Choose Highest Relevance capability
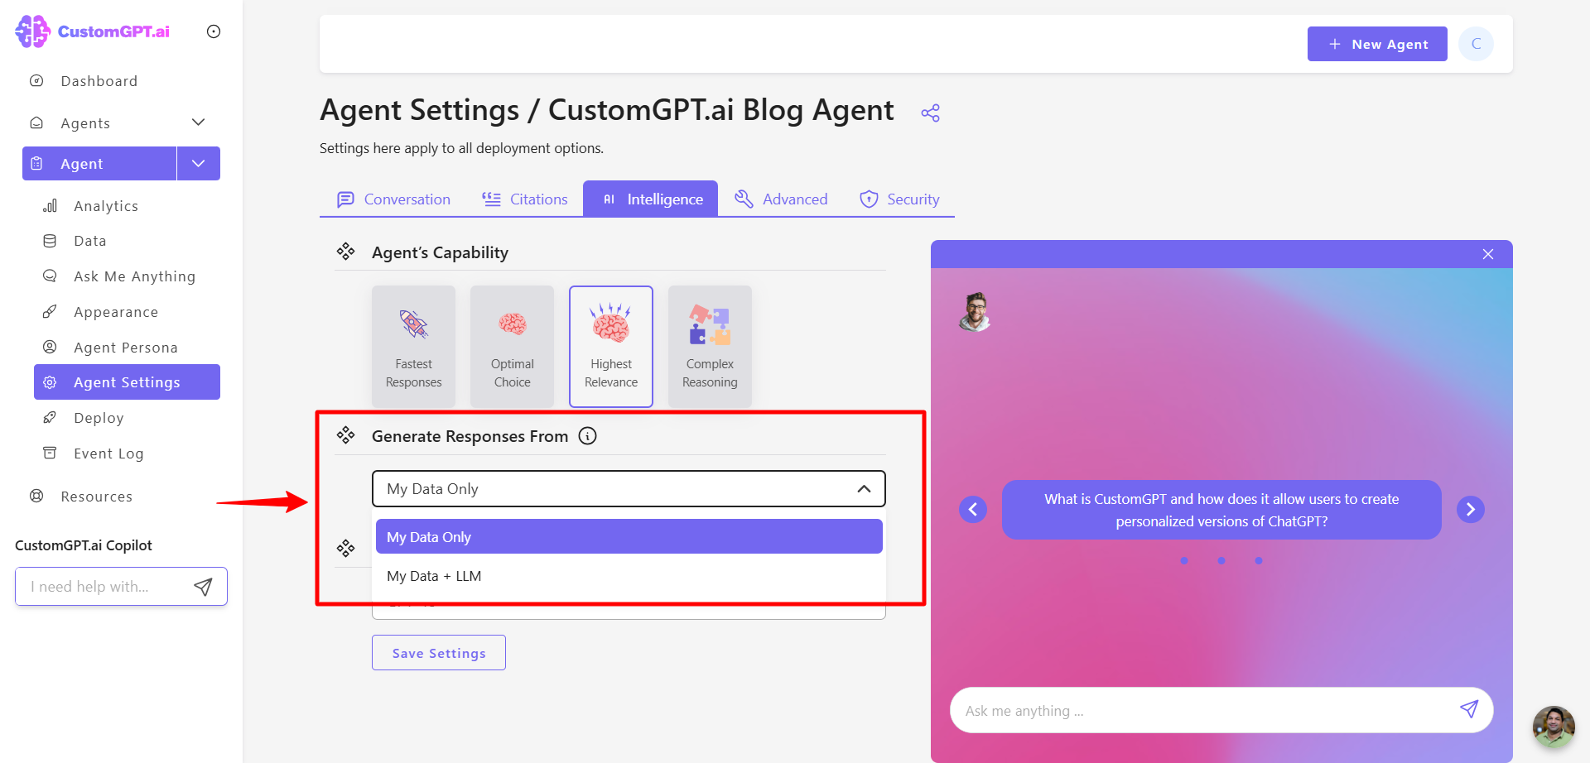The image size is (1590, 763). (x=611, y=346)
